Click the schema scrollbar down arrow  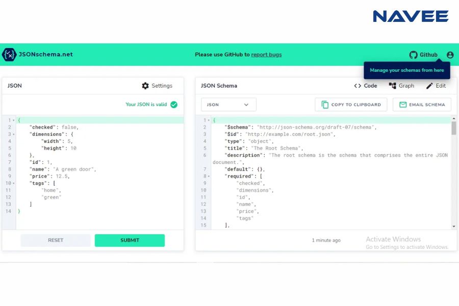[x=454, y=226]
